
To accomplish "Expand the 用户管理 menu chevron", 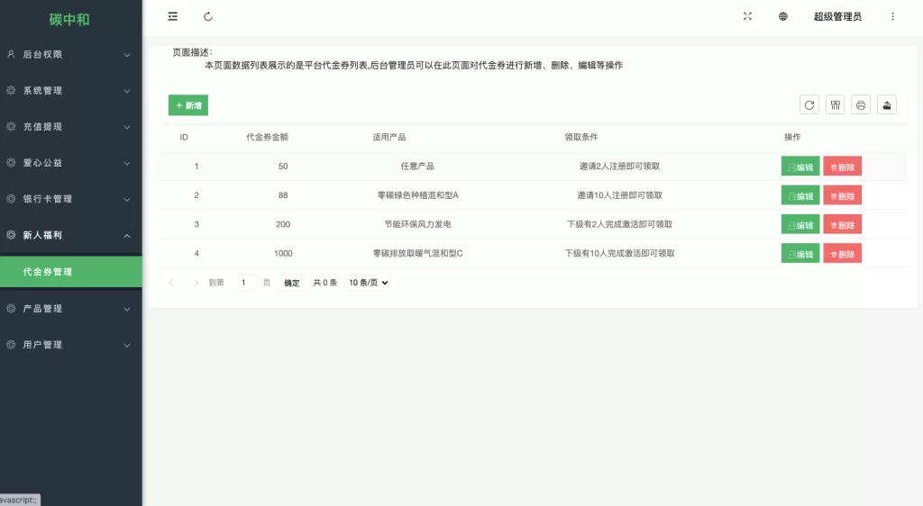I will pyautogui.click(x=126, y=345).
